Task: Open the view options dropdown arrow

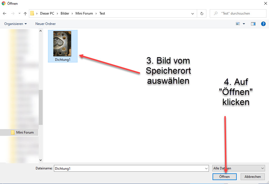Action: coord(244,24)
